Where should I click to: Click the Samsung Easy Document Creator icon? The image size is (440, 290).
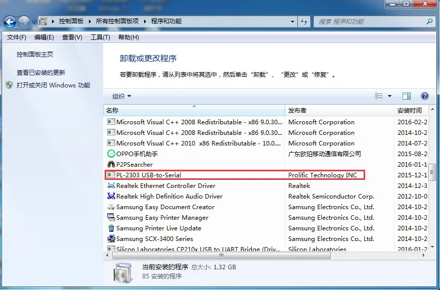(111, 207)
